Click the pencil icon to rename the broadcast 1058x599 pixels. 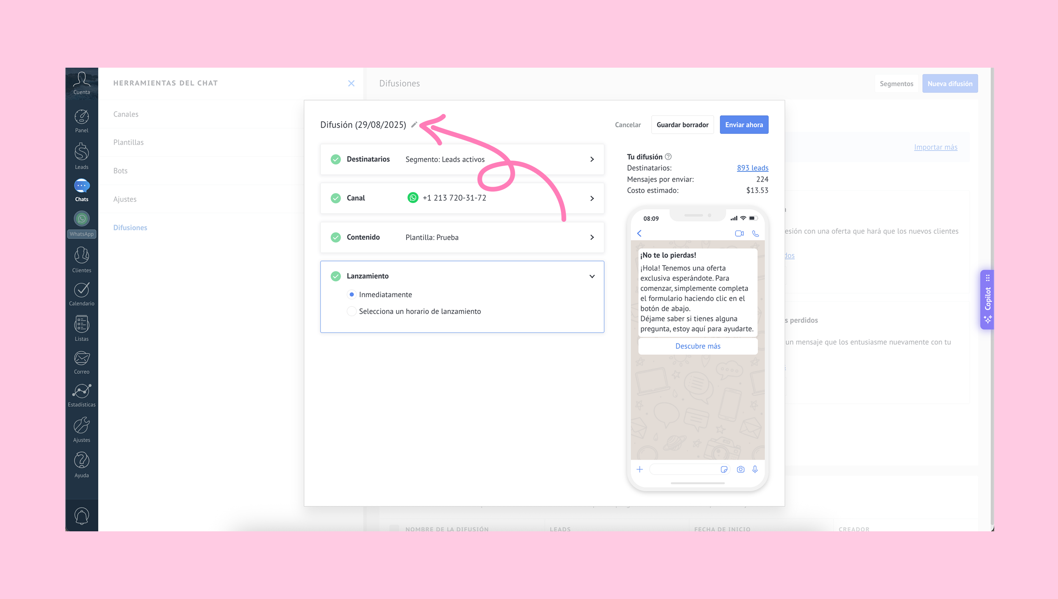(x=414, y=124)
